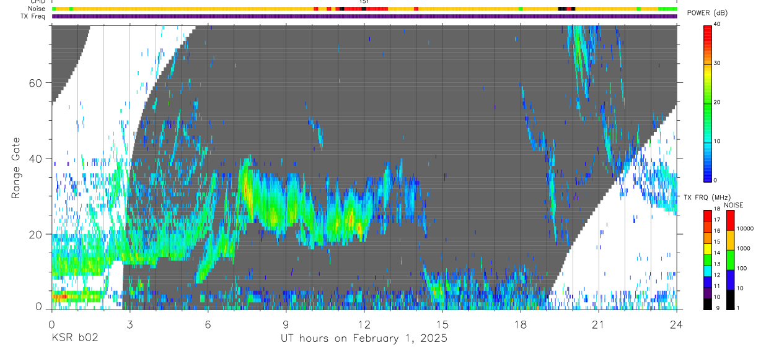The width and height of the screenshot is (761, 351).
Task: Click the '151' CPID value
Action: point(364,2)
